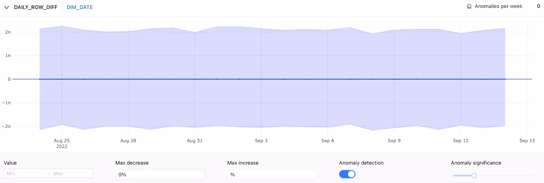Focus the Value Max input field

coord(72,174)
